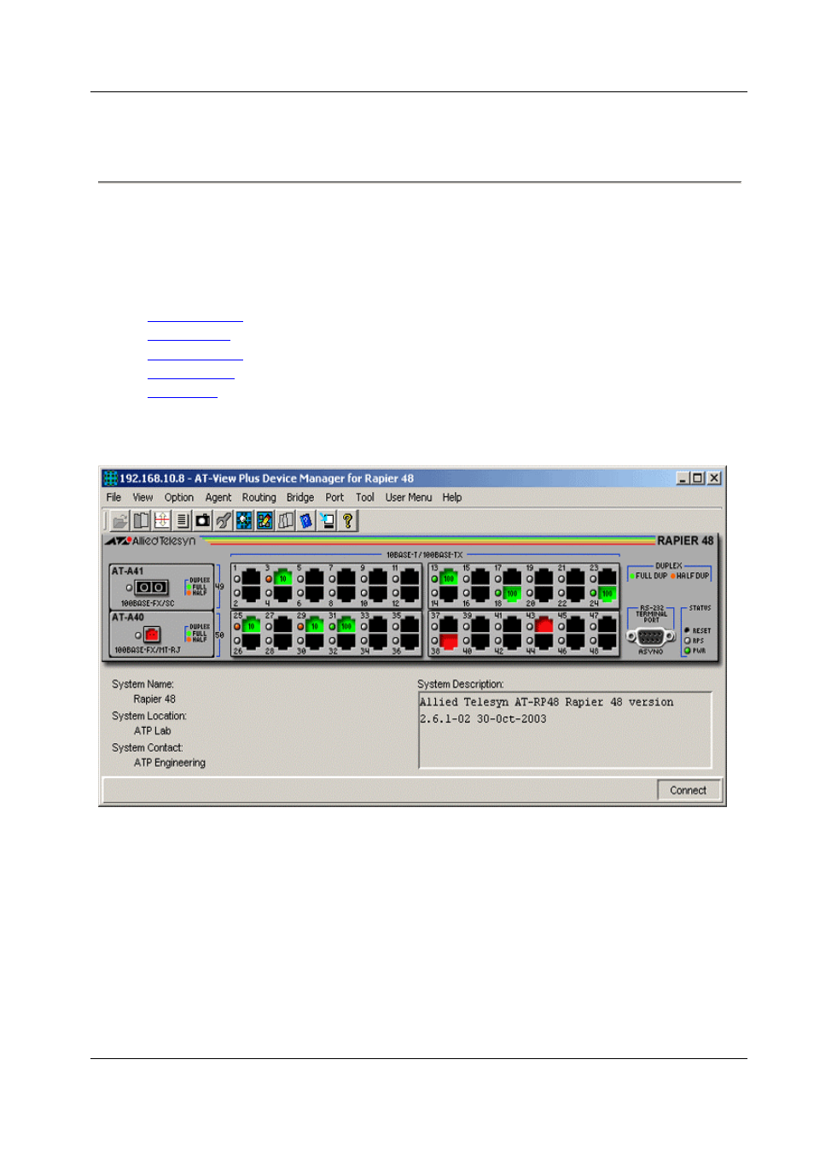The width and height of the screenshot is (814, 1153).
Task: Click the stacked pages toolbar icon
Action: point(285,520)
